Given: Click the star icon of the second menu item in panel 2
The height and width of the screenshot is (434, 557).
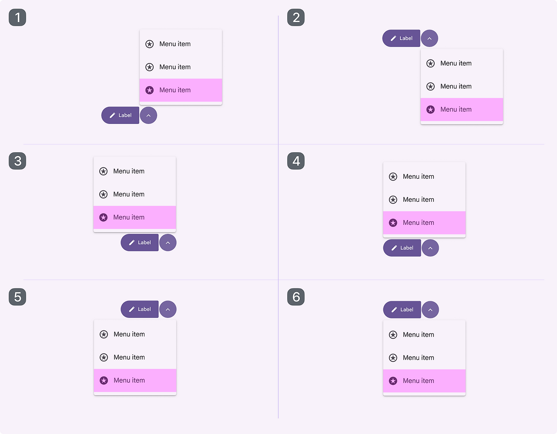Looking at the screenshot, I should tap(430, 87).
